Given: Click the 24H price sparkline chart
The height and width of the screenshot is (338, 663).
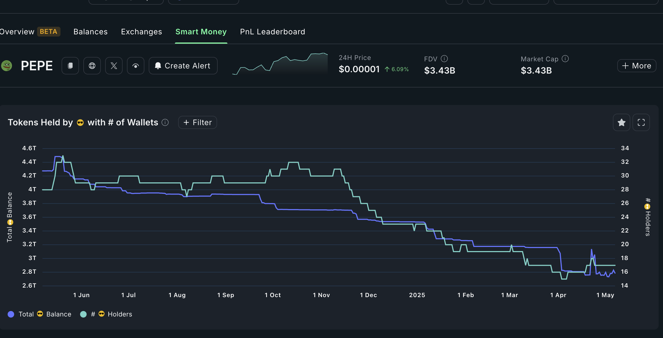Looking at the screenshot, I should point(280,64).
